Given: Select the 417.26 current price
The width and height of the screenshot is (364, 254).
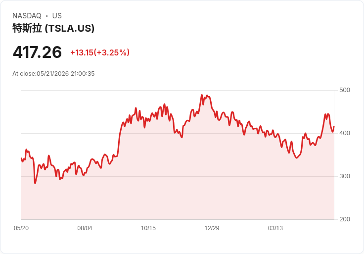Looking at the screenshot, I should 37,52.
